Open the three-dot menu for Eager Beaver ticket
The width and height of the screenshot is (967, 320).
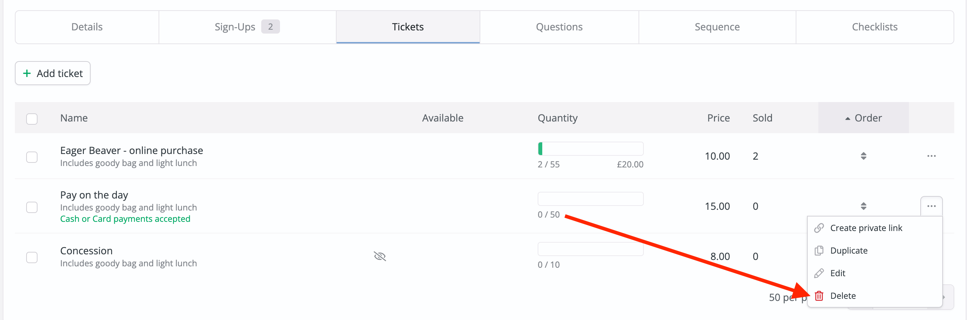(x=931, y=156)
